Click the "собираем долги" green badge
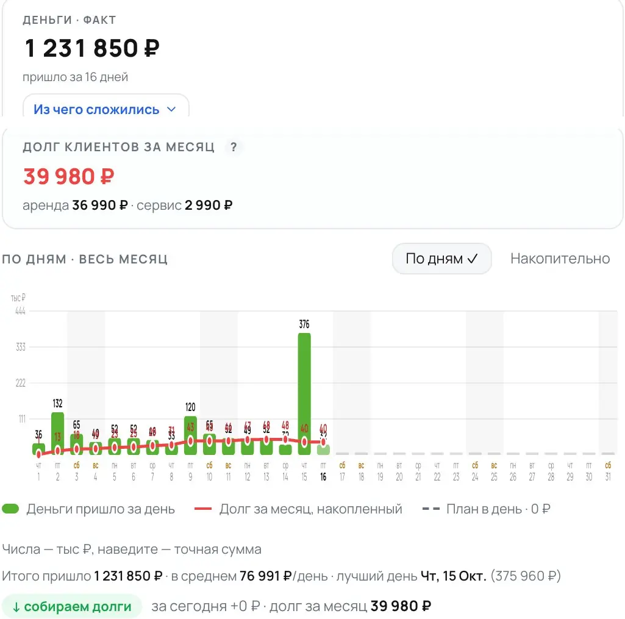This screenshot has height=619, width=625. tap(72, 606)
